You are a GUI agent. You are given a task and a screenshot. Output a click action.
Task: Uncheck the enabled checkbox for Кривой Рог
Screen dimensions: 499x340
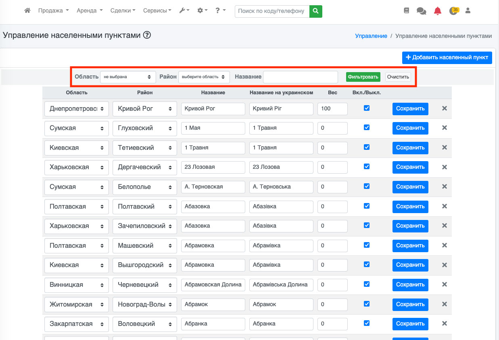[x=367, y=108]
